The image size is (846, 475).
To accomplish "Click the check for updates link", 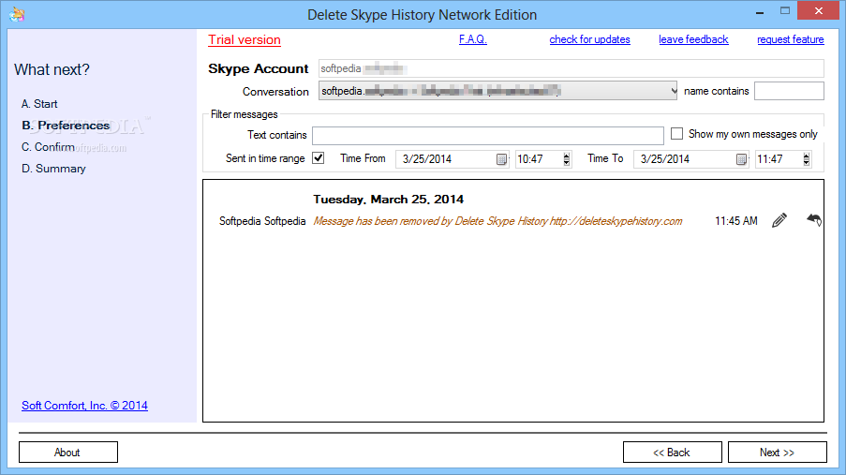I will pos(589,39).
